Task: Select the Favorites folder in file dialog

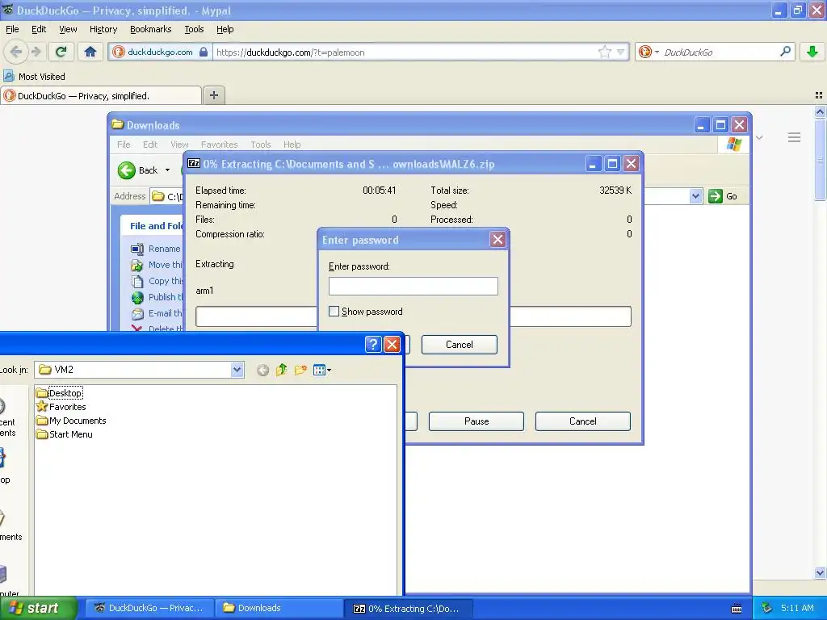Action: pyautogui.click(x=61, y=407)
